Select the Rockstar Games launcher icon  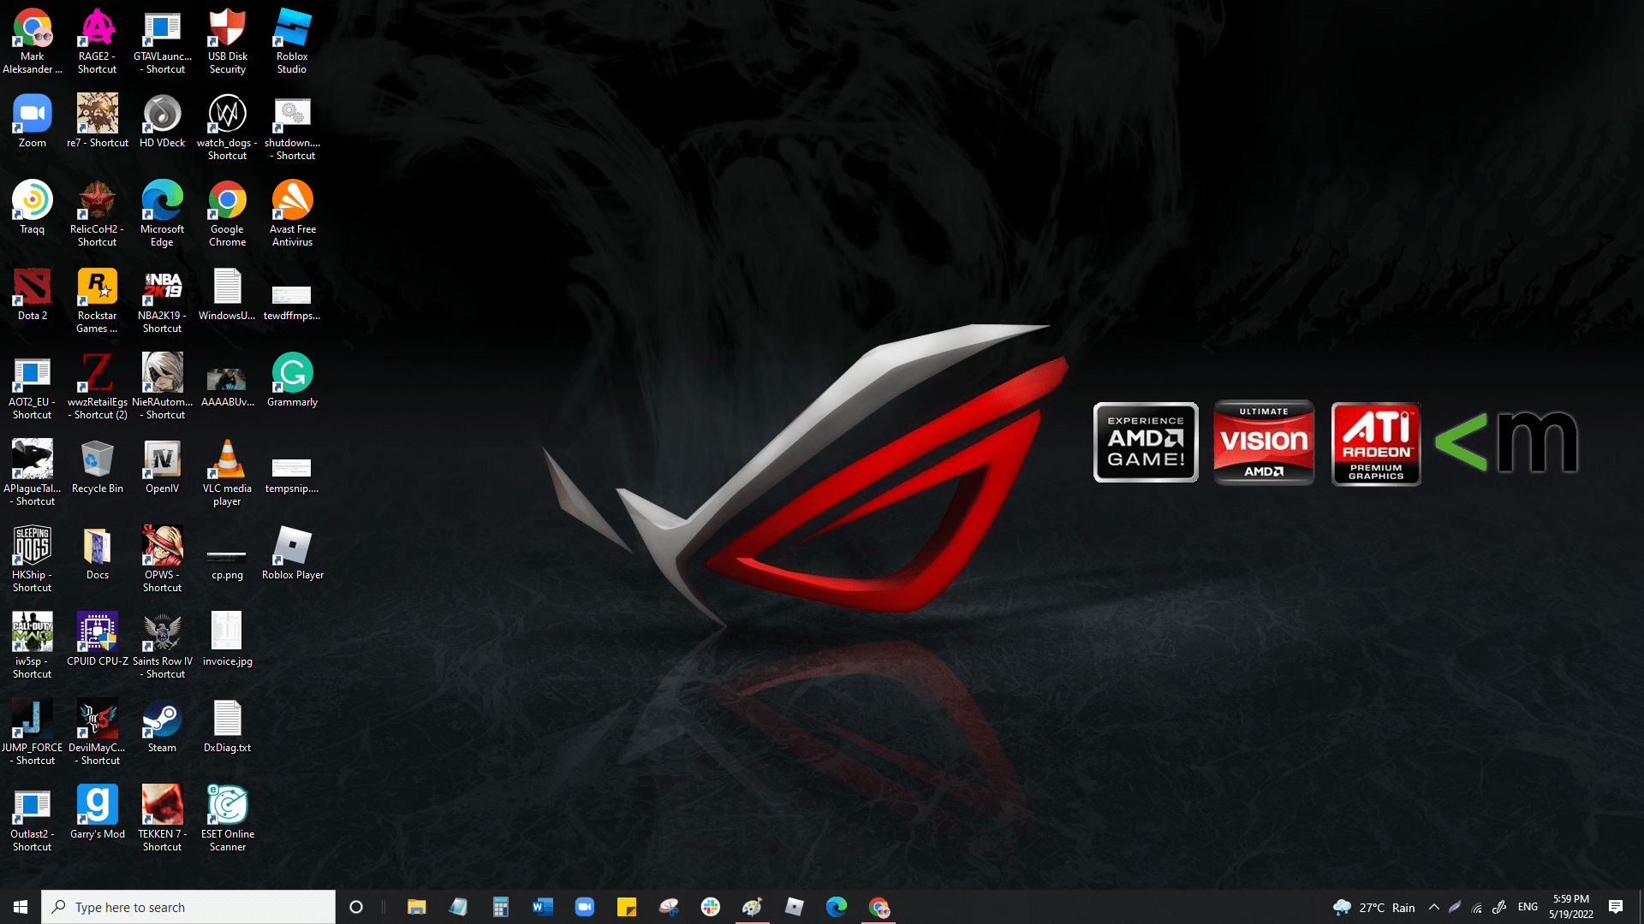pyautogui.click(x=97, y=300)
